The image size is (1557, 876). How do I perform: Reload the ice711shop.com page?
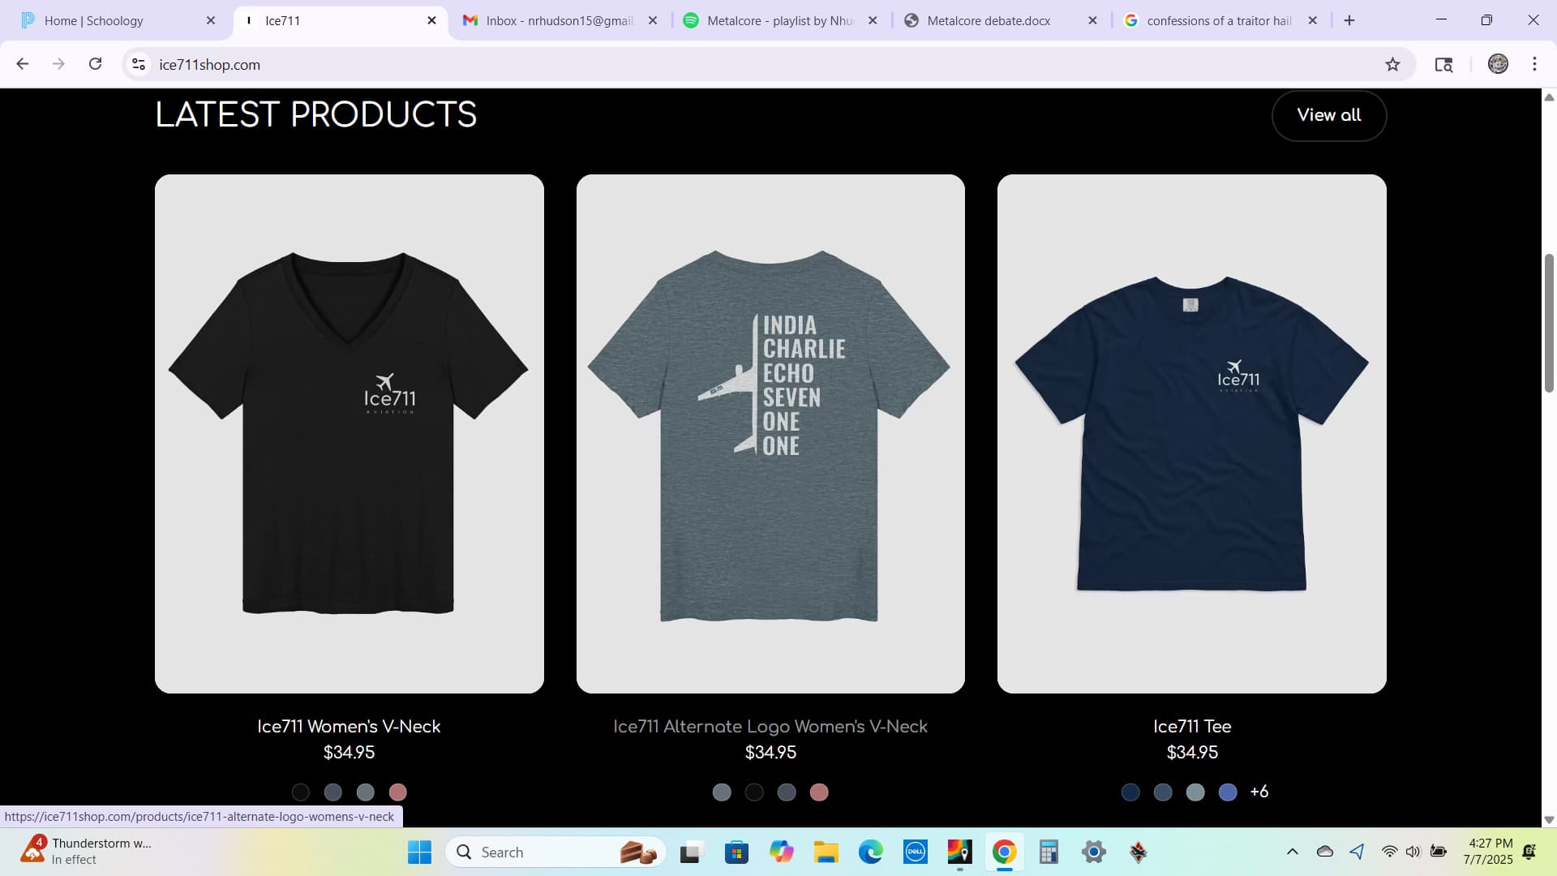point(95,64)
